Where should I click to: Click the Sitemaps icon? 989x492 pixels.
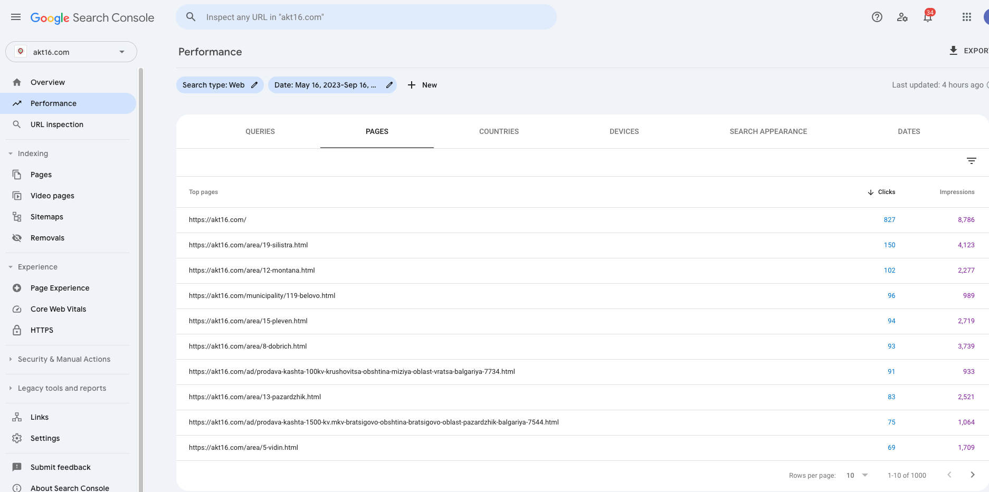[17, 217]
